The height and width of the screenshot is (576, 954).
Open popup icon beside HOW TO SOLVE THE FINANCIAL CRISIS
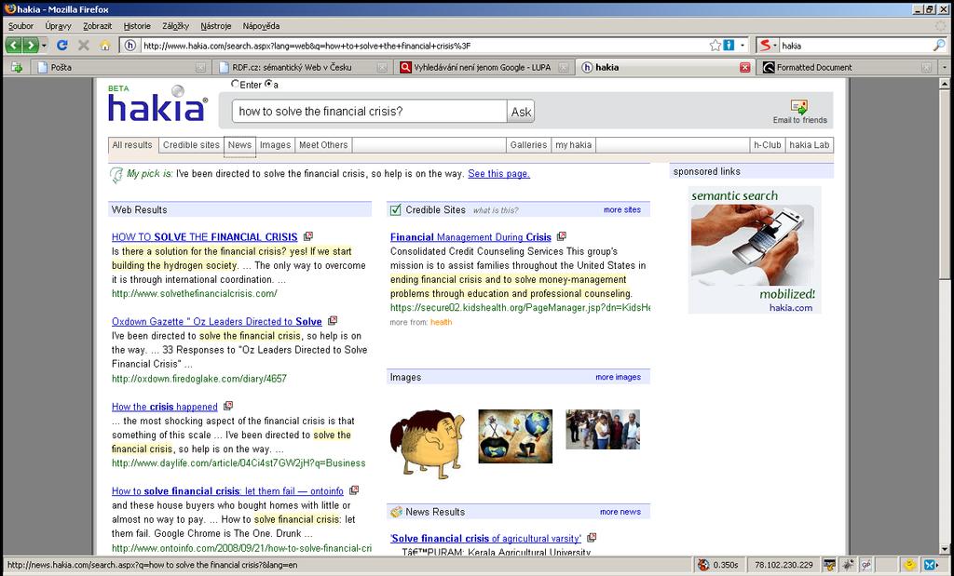[x=308, y=235]
